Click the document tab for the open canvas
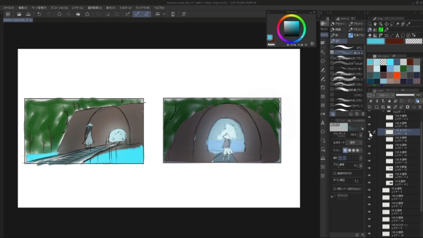 (x=18, y=20)
